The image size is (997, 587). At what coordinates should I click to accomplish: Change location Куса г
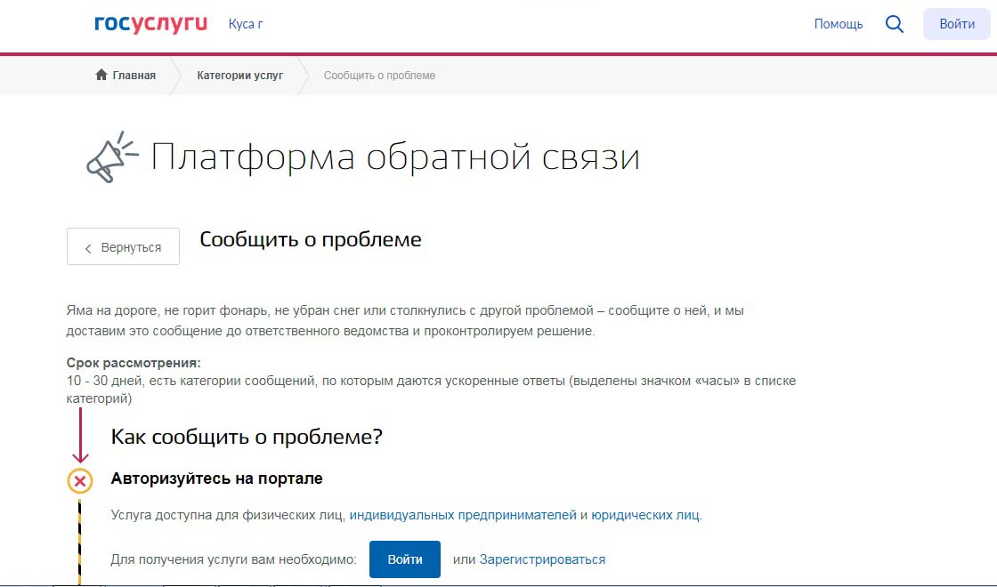pyautogui.click(x=246, y=24)
